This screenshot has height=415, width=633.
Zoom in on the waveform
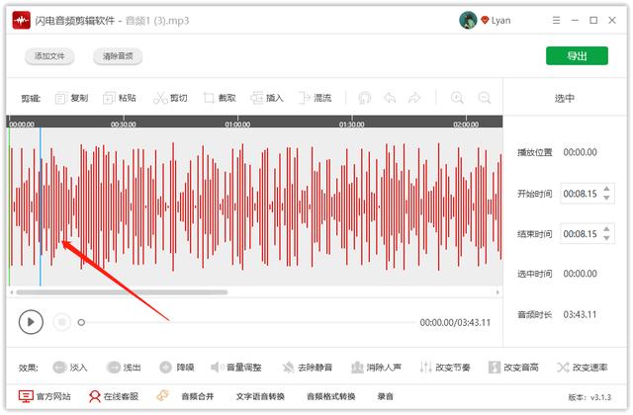point(457,98)
